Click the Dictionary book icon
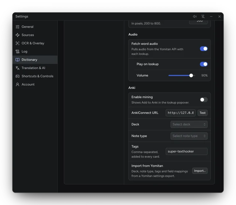Screen dimensions: 236x205 17,60
